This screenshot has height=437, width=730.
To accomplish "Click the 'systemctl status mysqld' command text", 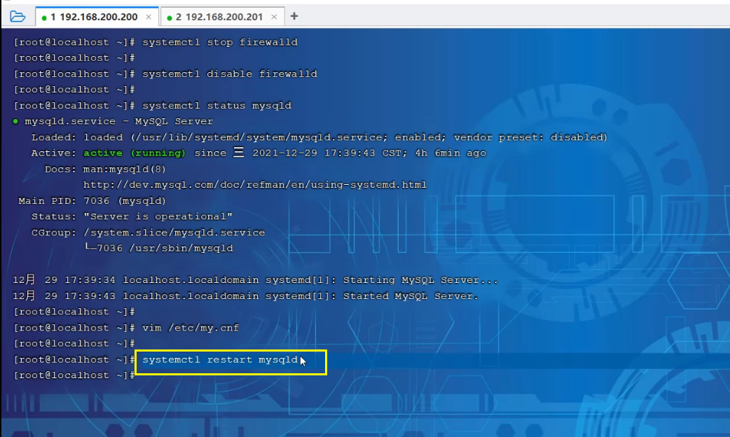I will coord(216,106).
